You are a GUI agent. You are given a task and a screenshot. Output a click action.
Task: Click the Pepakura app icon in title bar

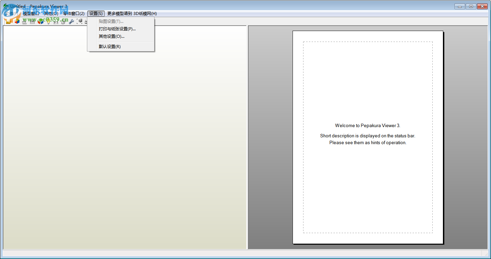[6, 6]
